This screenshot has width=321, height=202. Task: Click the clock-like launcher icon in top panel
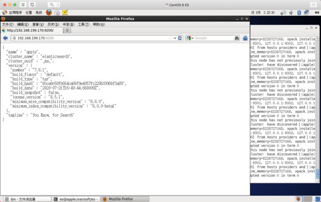(57, 13)
